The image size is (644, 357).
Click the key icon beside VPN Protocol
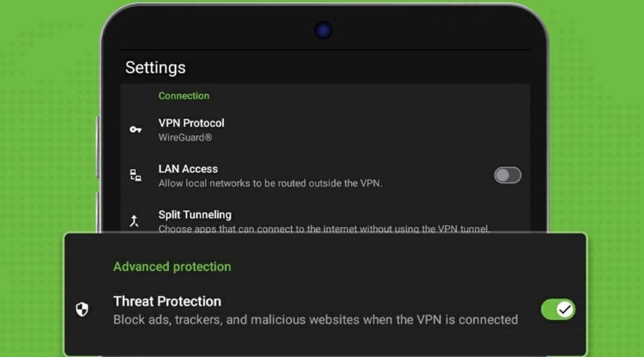(x=135, y=129)
